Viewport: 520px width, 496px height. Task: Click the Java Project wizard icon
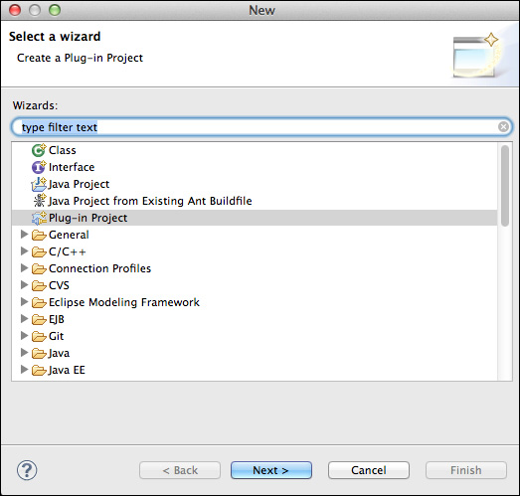click(x=39, y=184)
